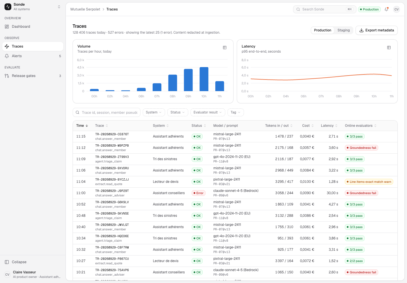Image resolution: width=407 pixels, height=283 pixels.
Task: Open trace TR-20260929-J9P29T
Action: pyautogui.click(x=112, y=191)
